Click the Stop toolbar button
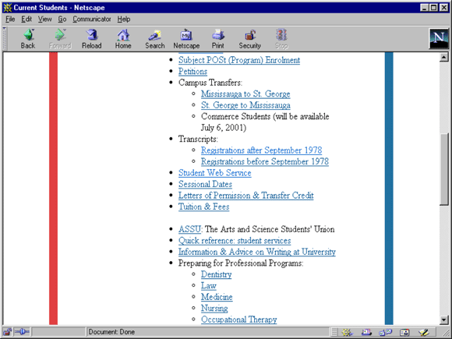The image size is (452, 339). [281, 39]
